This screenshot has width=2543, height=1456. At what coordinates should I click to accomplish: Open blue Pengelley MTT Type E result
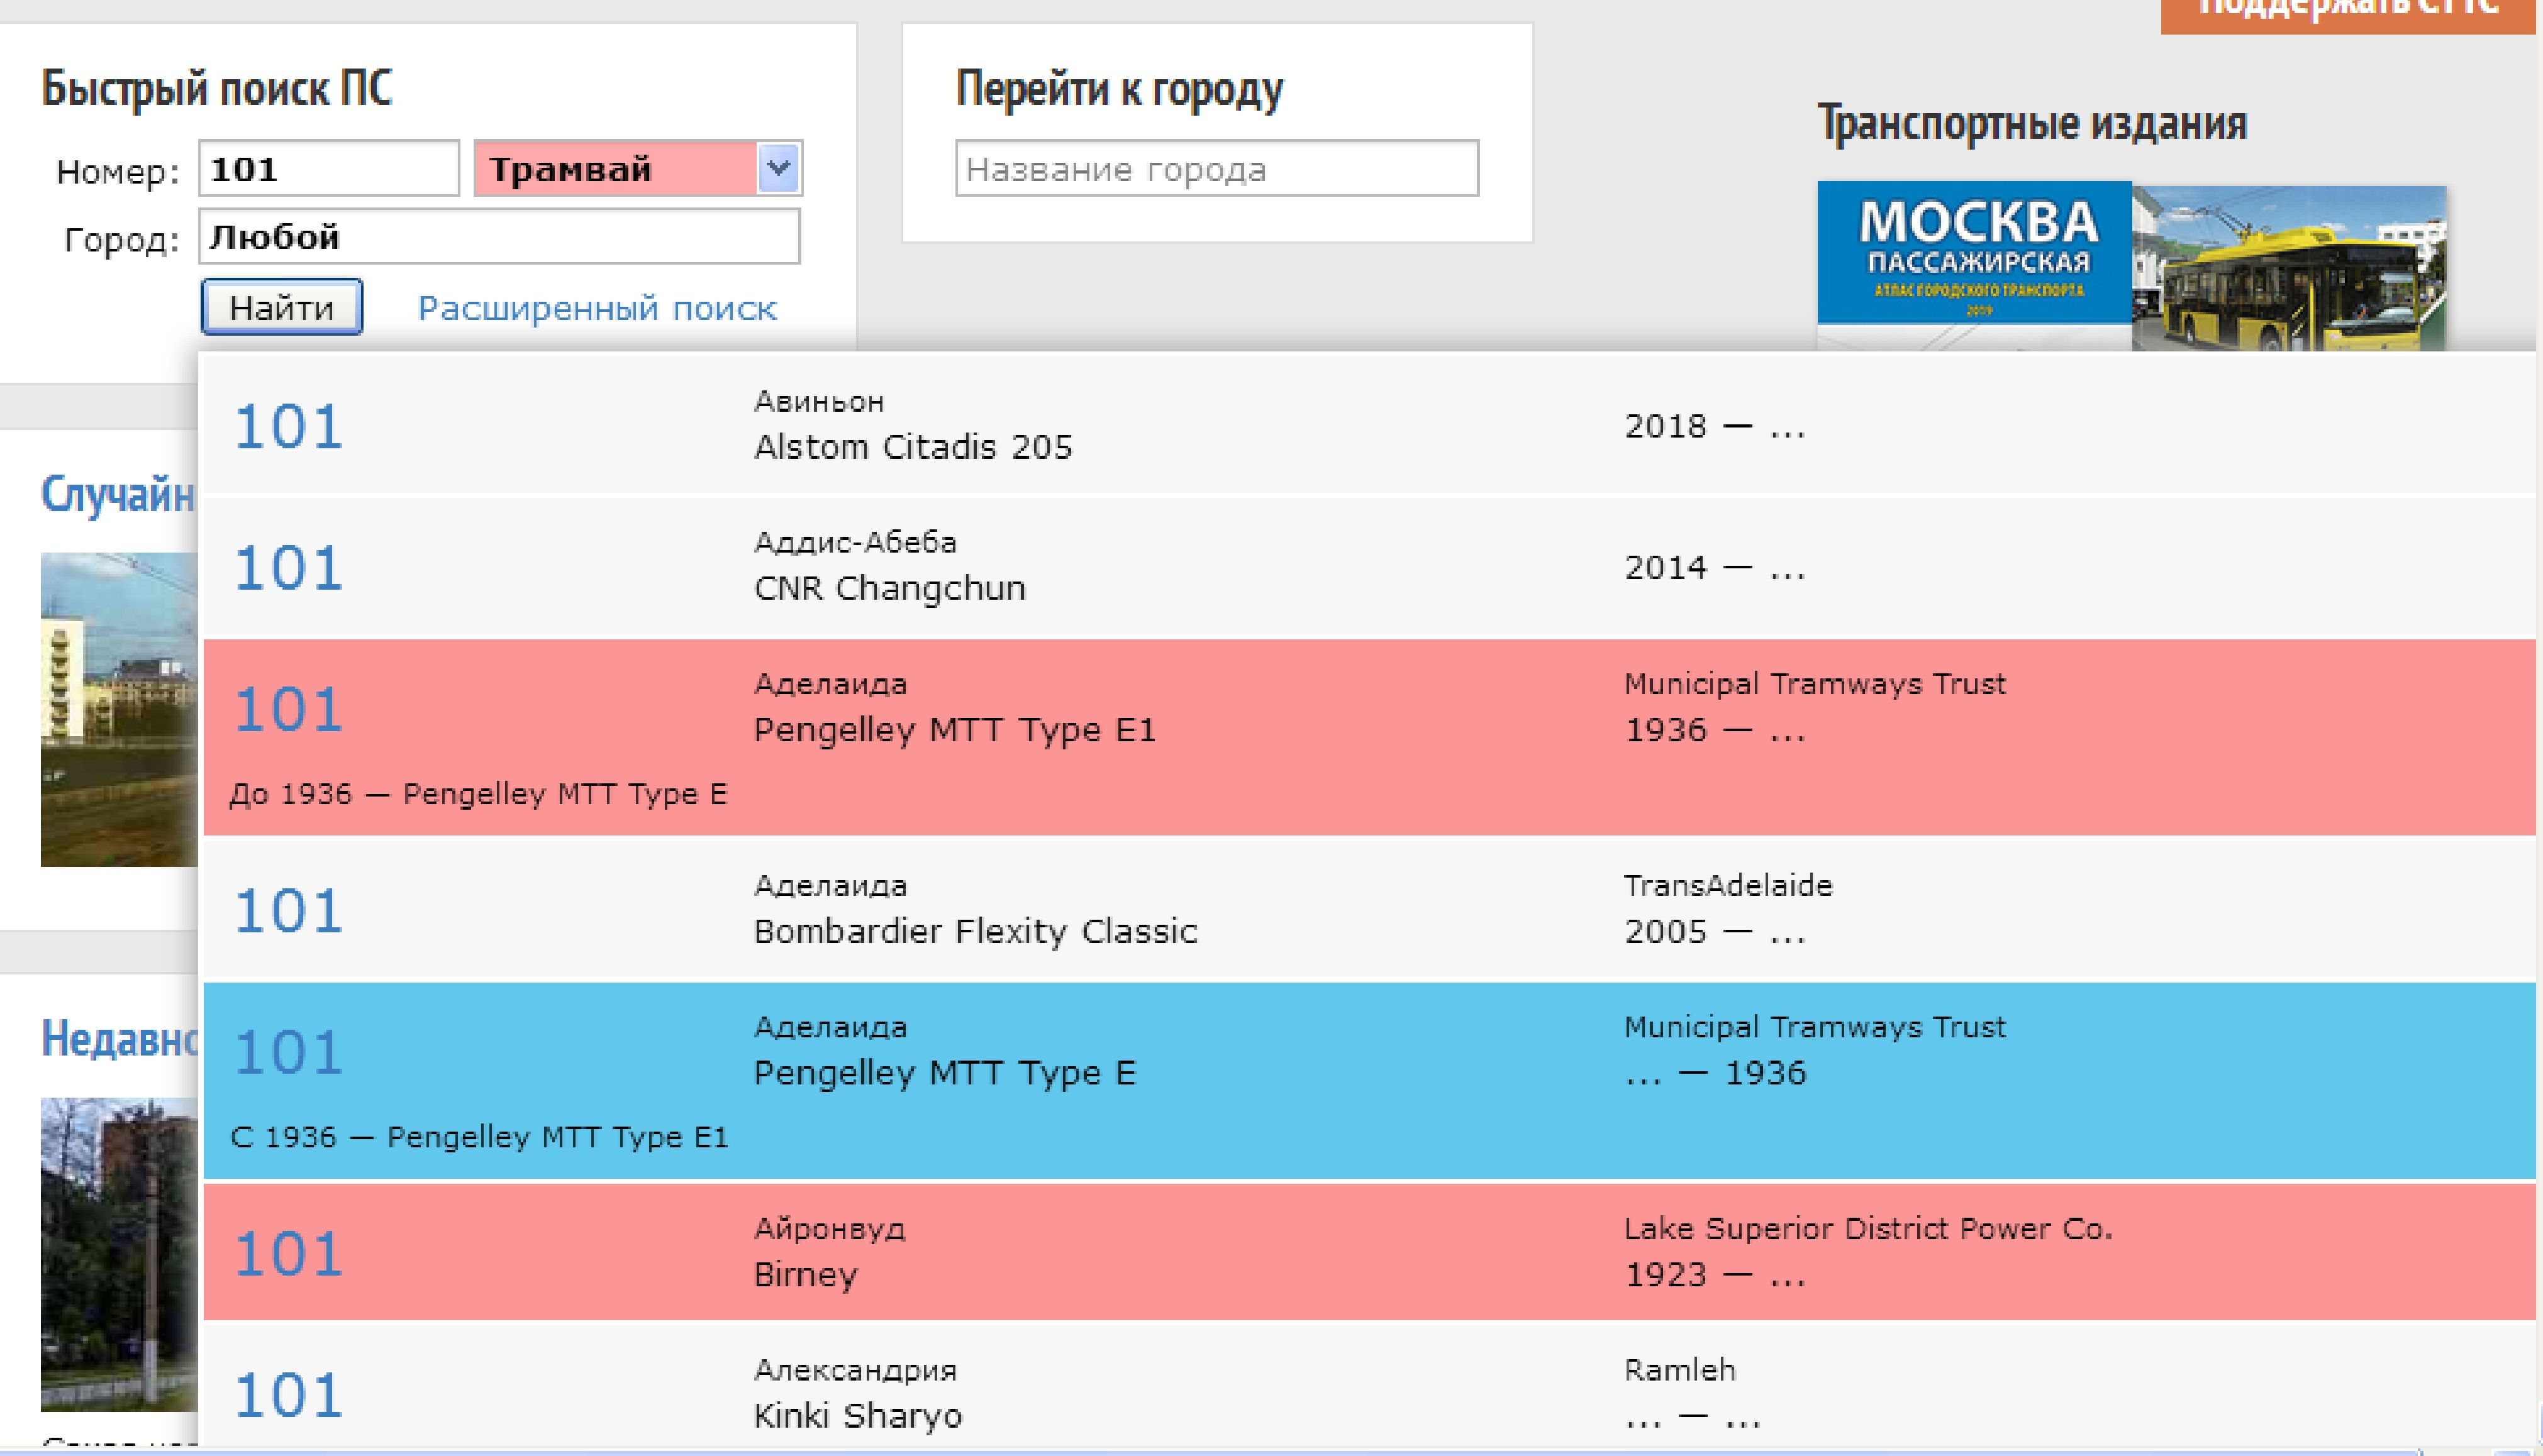coord(943,1072)
